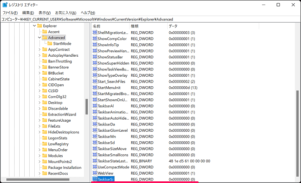Viewport: 301px width, 183px height.
Task: Click the TaskbarAl DWORD value icon
Action: pos(94,106)
